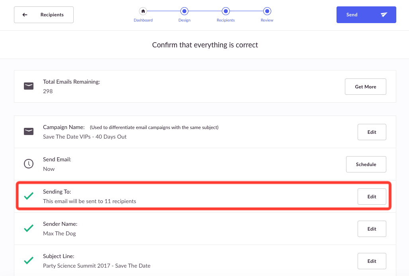Click the Schedule button
Screen dimensions: 409x276
(366, 164)
